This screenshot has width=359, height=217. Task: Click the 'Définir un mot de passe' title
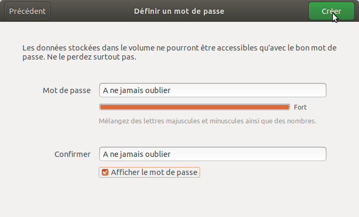(179, 11)
